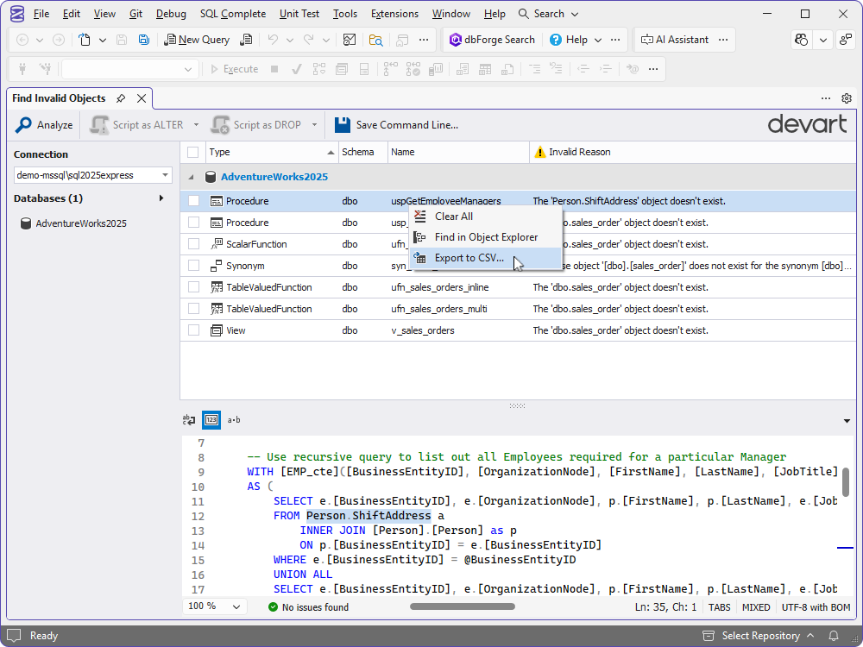Open dbForge Search tool
This screenshot has width=863, height=647.
click(492, 40)
